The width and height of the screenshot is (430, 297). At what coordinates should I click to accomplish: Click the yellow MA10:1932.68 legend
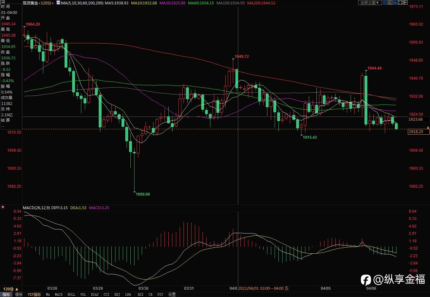point(145,3)
